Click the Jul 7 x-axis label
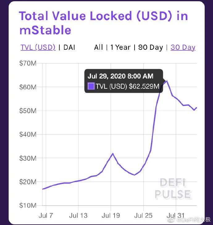The image size is (213, 225). 46,215
